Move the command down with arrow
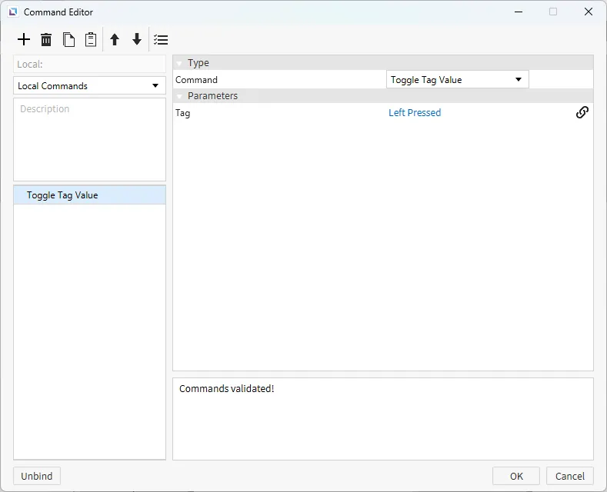607x492 pixels. pyautogui.click(x=137, y=40)
